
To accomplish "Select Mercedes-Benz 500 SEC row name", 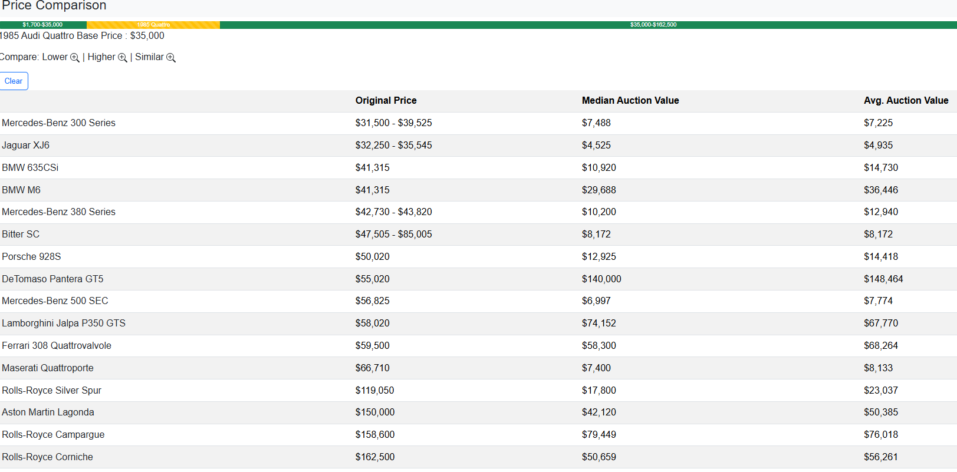I will (55, 301).
